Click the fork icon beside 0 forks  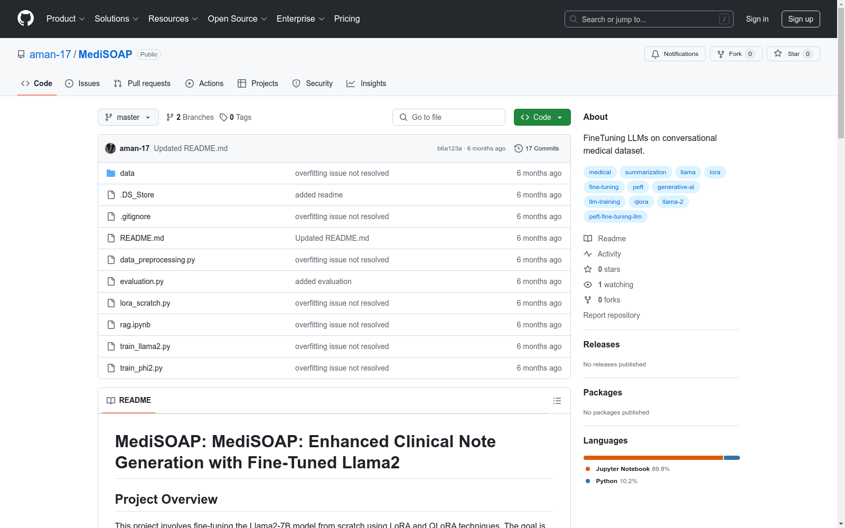click(x=588, y=300)
